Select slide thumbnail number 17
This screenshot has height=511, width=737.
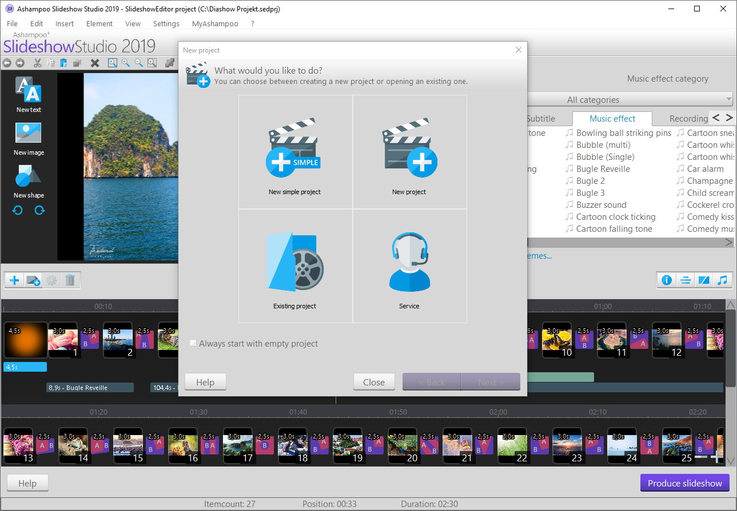click(x=238, y=445)
